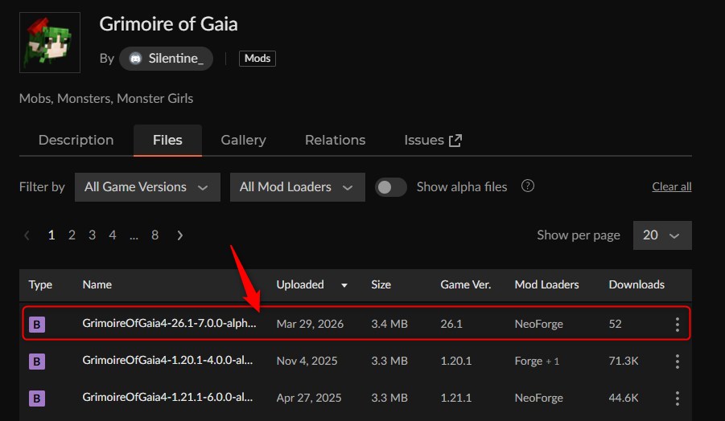The height and width of the screenshot is (421, 725).
Task: Sort by the Uploaded column arrow
Action: coord(345,285)
